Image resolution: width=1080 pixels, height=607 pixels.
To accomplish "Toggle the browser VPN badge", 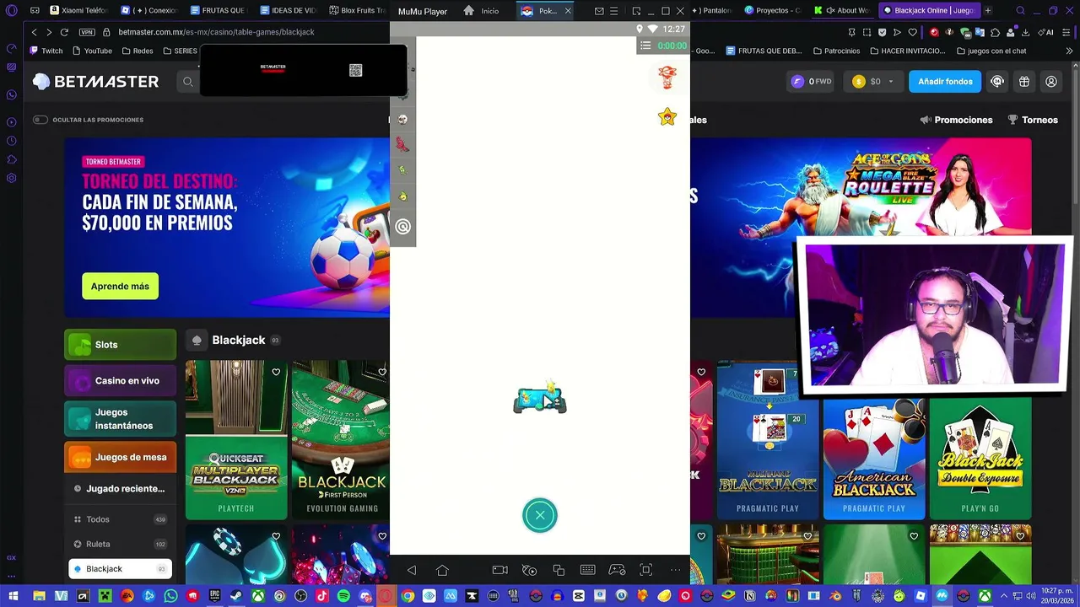I will click(x=87, y=32).
